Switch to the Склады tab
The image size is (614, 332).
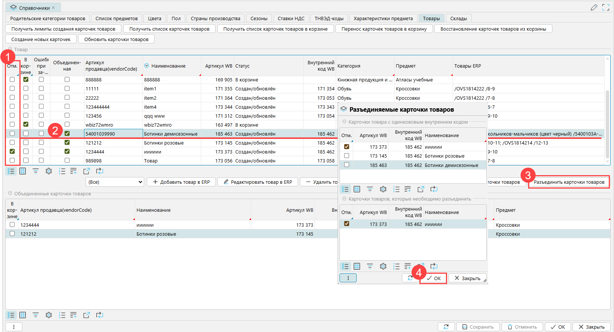pos(458,18)
